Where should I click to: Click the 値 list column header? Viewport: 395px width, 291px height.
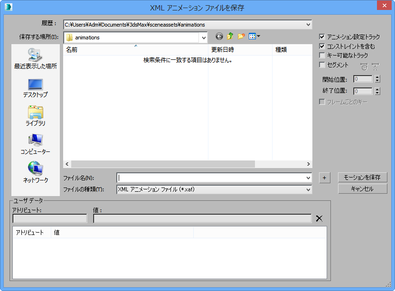pyautogui.click(x=122, y=232)
